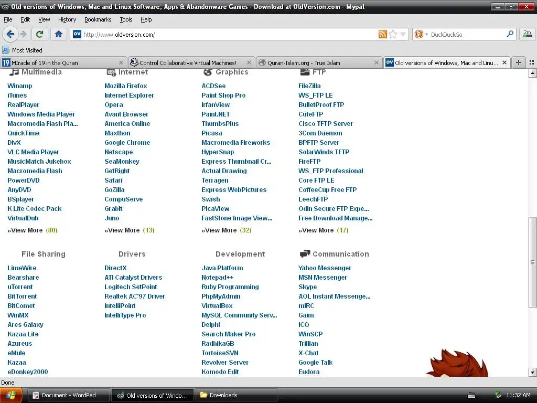The image size is (537, 403).
Task: Open the View menu
Action: 44,19
